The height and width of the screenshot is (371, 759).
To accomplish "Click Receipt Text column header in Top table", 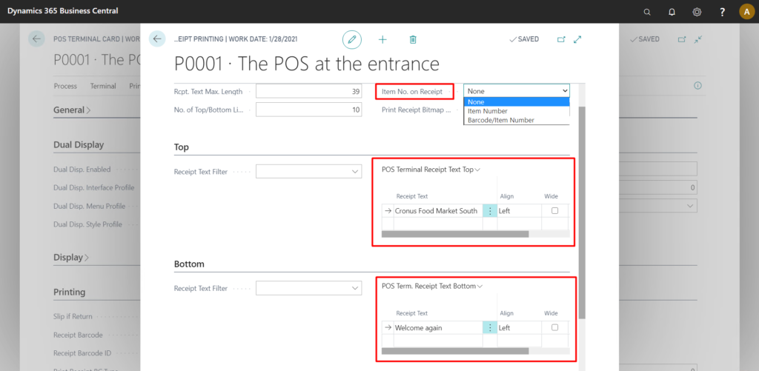I will coord(412,196).
